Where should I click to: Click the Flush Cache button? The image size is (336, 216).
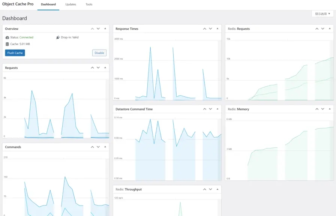15,53
